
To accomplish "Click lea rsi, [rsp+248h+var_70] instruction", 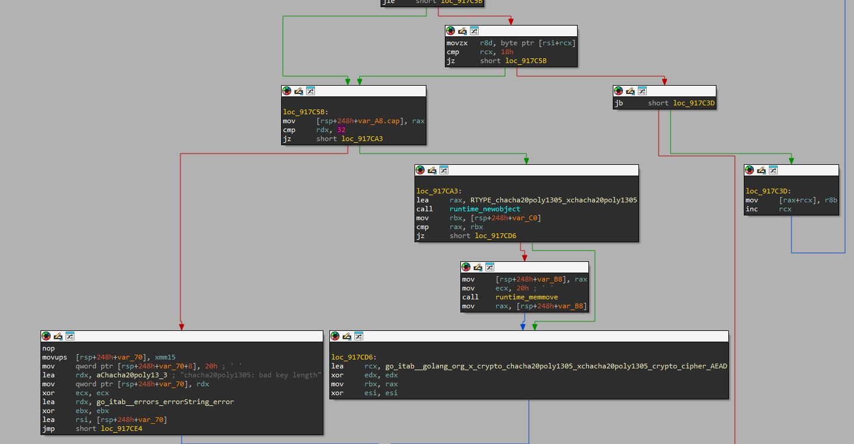I will click(105, 420).
